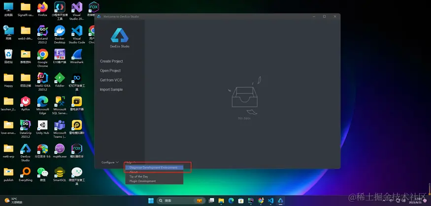
Task: Launch DataGrip 2023.2 shortcut
Action: [25, 129]
